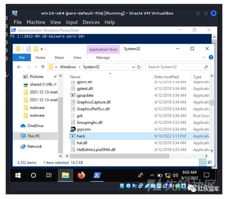Select HalExtIntcLpioDMA.dll in the list
Viewport: 227px width, 199px height.
click(139, 150)
